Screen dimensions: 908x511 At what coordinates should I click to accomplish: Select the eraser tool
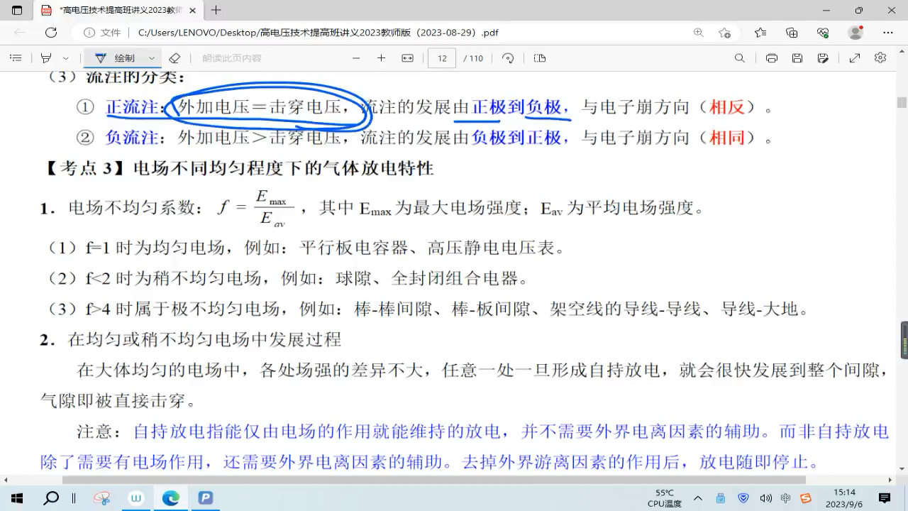[175, 58]
